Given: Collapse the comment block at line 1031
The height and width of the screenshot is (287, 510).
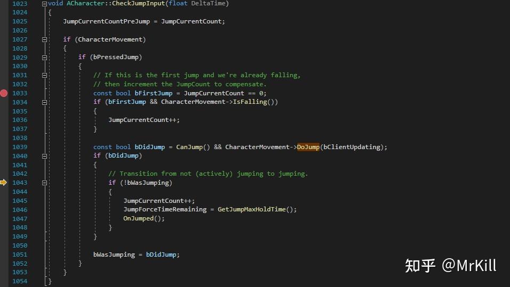Looking at the screenshot, I should 45,75.
